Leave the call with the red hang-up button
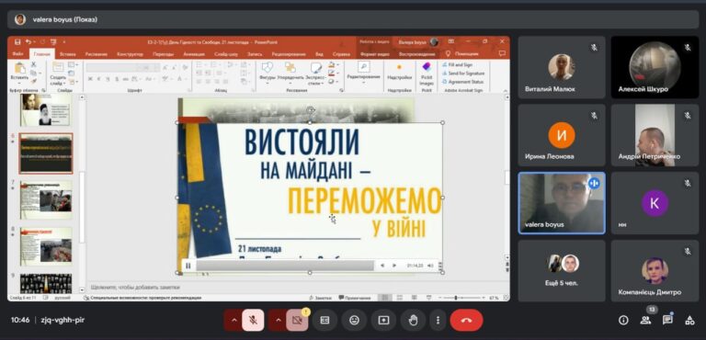 click(x=466, y=320)
